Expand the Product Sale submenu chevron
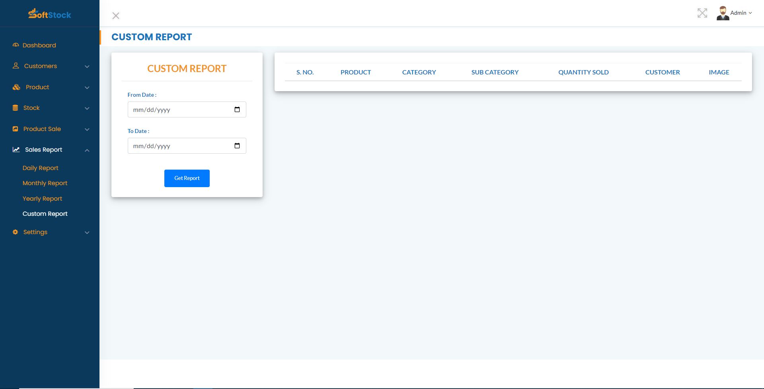 87,129
